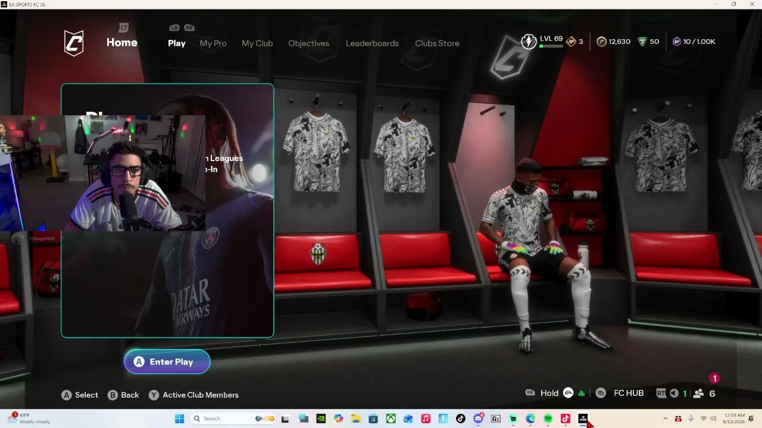Viewport: 762px width, 428px height.
Task: Click the view button icon beside FC HUB
Action: pos(601,393)
